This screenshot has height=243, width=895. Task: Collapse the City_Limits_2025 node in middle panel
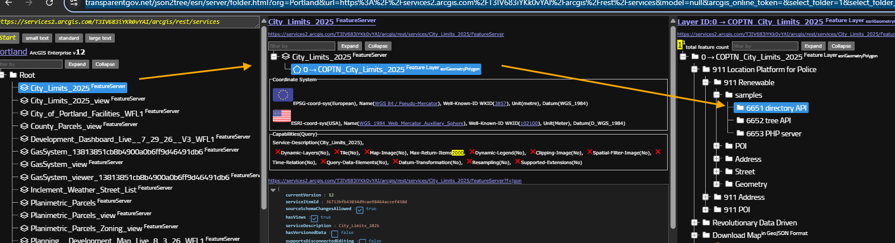(274, 57)
